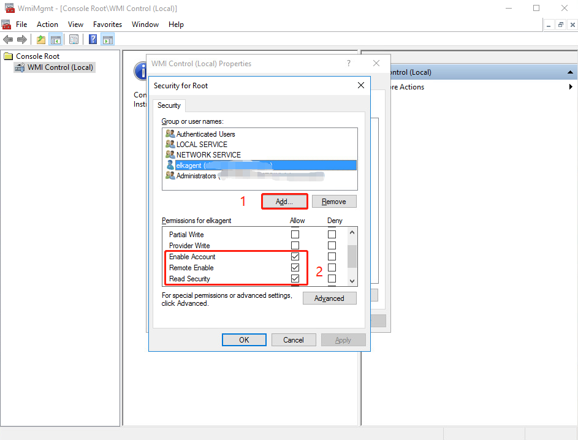Check the Allow box for Partial Write
The image size is (578, 440).
[x=295, y=234]
